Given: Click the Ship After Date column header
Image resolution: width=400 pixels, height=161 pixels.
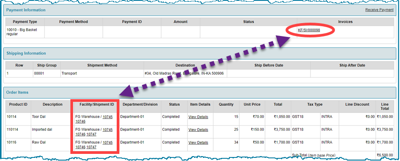Looking at the screenshot, I should click(352, 65).
